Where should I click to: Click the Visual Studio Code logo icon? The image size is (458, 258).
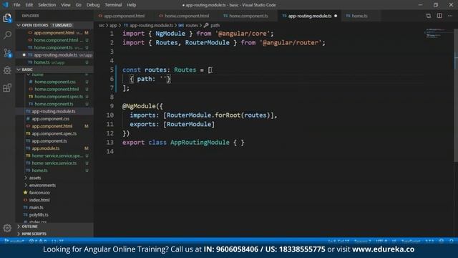click(x=6, y=5)
